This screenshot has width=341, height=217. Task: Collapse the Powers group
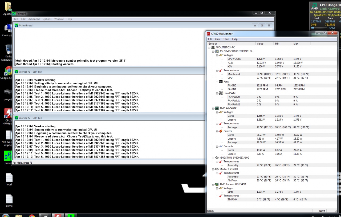(x=217, y=131)
